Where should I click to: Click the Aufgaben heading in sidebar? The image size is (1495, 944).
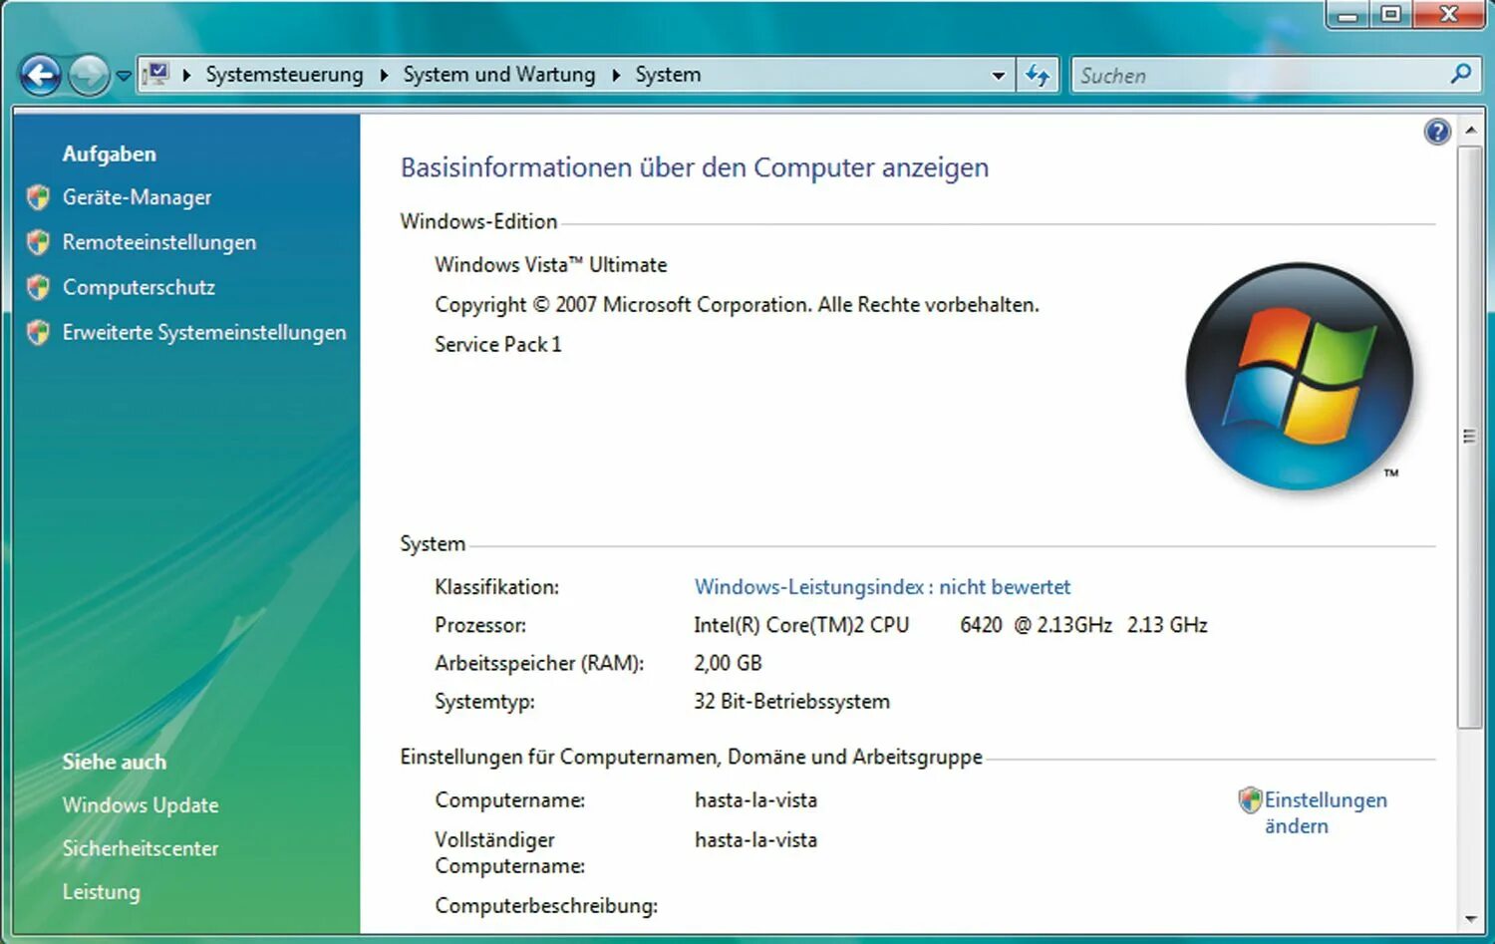click(109, 154)
